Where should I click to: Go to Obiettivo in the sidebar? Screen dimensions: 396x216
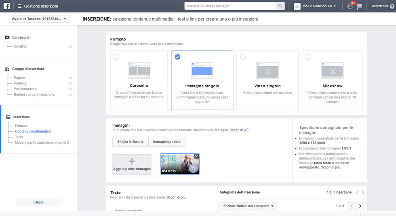coord(21,46)
